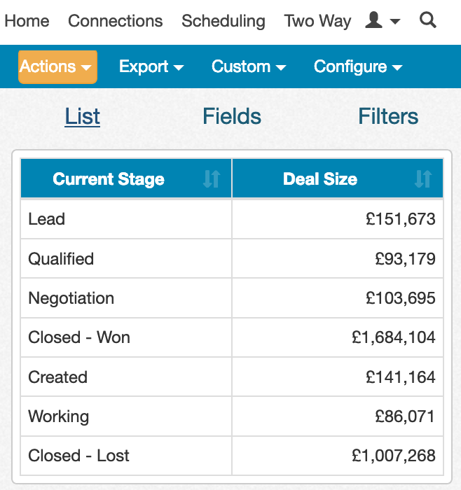
Task: Sort by Deal Size arrows icon
Action: tap(423, 178)
